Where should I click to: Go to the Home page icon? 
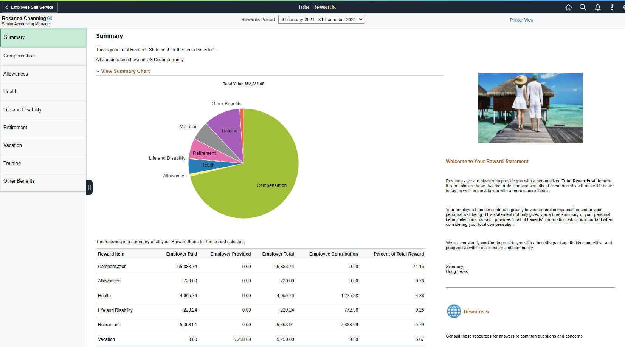coord(568,7)
